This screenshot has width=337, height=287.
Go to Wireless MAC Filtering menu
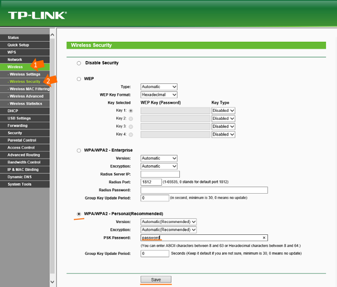coord(29,89)
